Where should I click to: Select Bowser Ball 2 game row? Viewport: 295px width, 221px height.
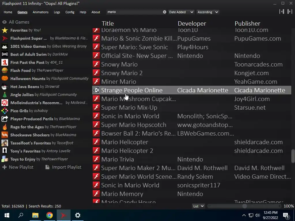tap(192, 134)
